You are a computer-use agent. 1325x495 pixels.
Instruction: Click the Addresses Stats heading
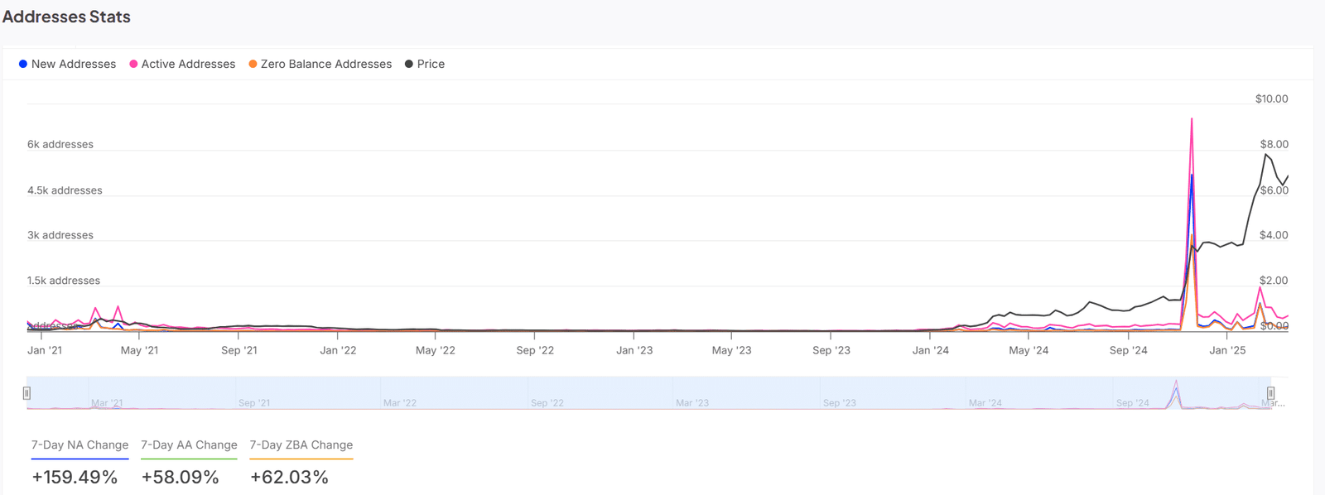(66, 17)
